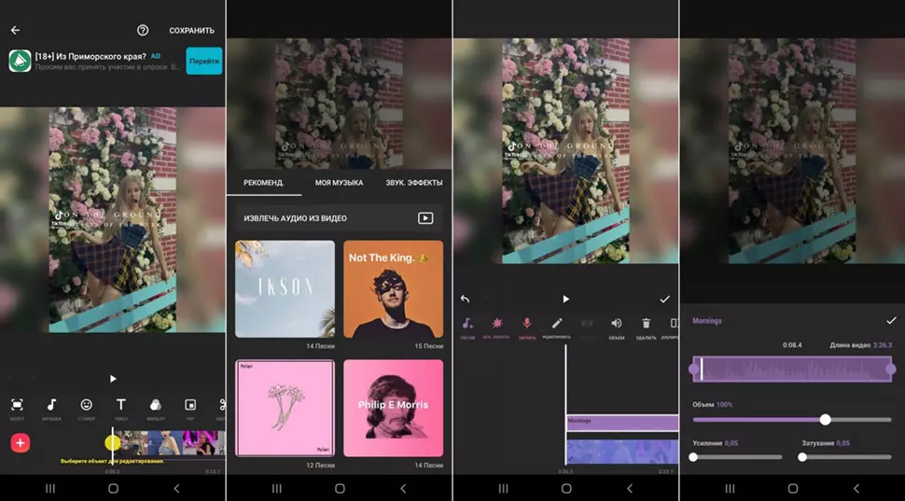Open the Музыка music note tool
This screenshot has height=501, width=905.
pos(52,405)
